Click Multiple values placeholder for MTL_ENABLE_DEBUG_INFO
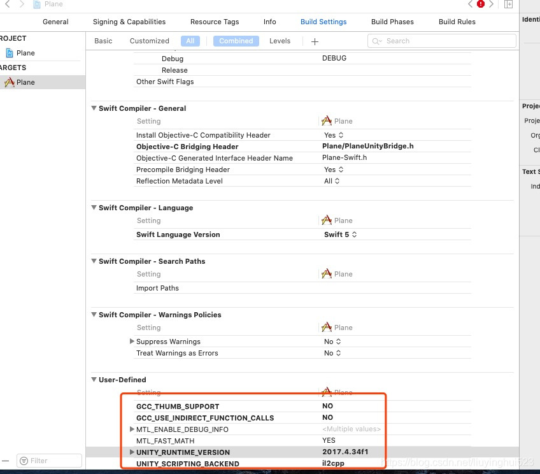The width and height of the screenshot is (540, 474). point(352,429)
